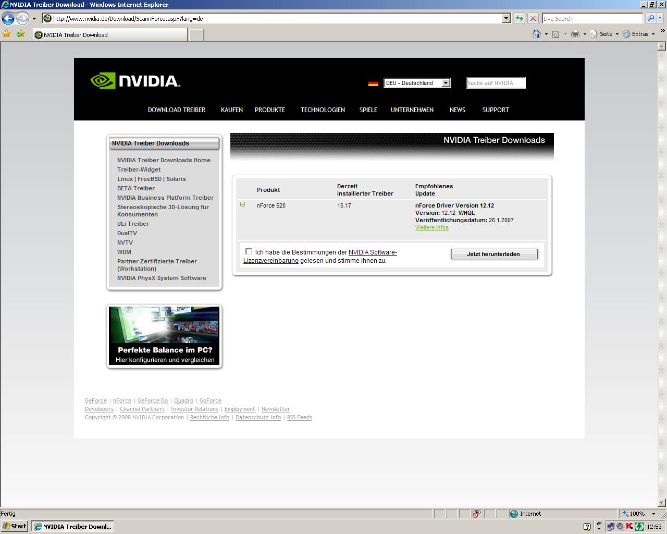The width and height of the screenshot is (667, 534).
Task: Open the PRODUKTE menu item
Action: [x=270, y=110]
